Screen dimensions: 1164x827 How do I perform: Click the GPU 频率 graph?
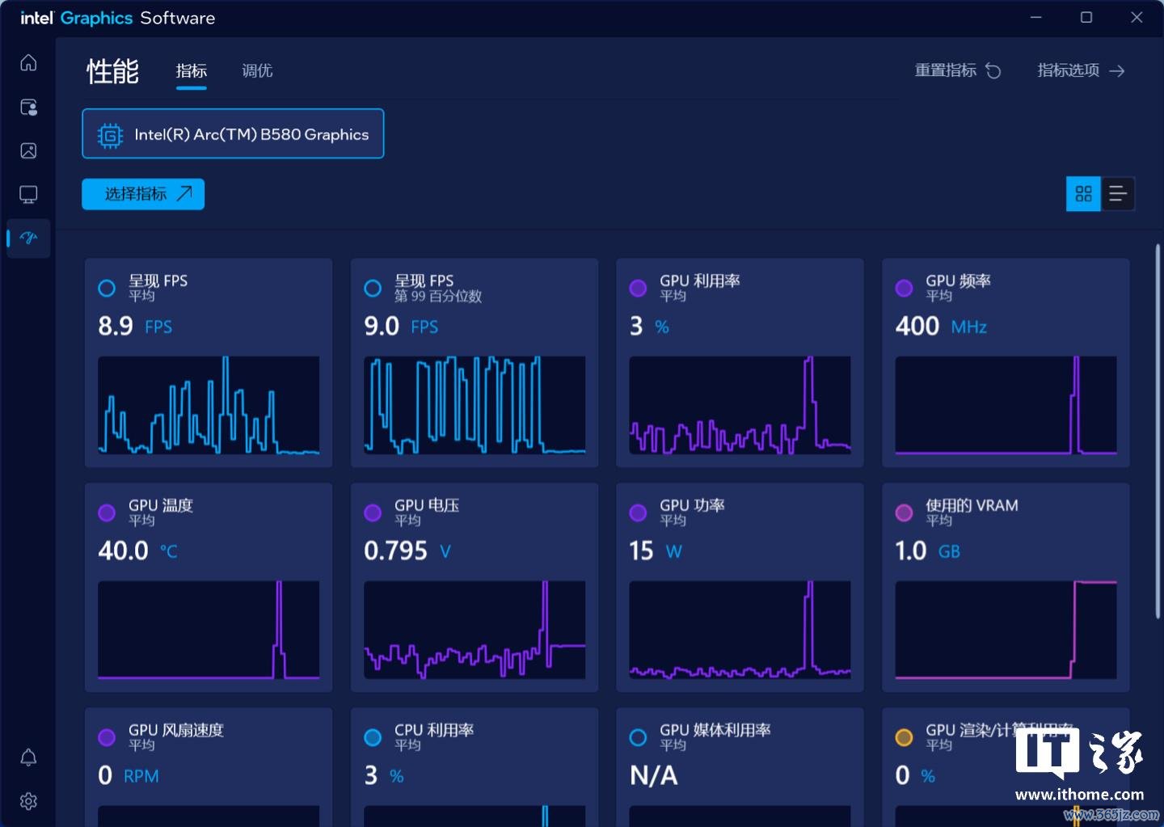[x=1006, y=405]
